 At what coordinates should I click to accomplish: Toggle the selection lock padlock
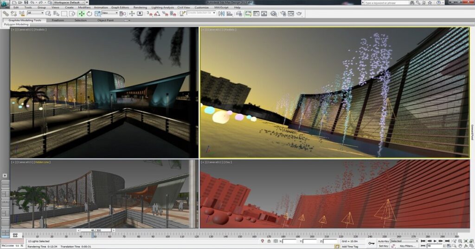(269, 241)
